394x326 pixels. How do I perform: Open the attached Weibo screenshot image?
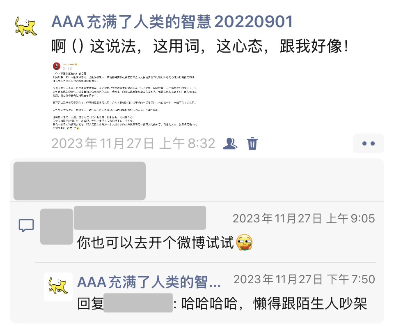tap(125, 96)
